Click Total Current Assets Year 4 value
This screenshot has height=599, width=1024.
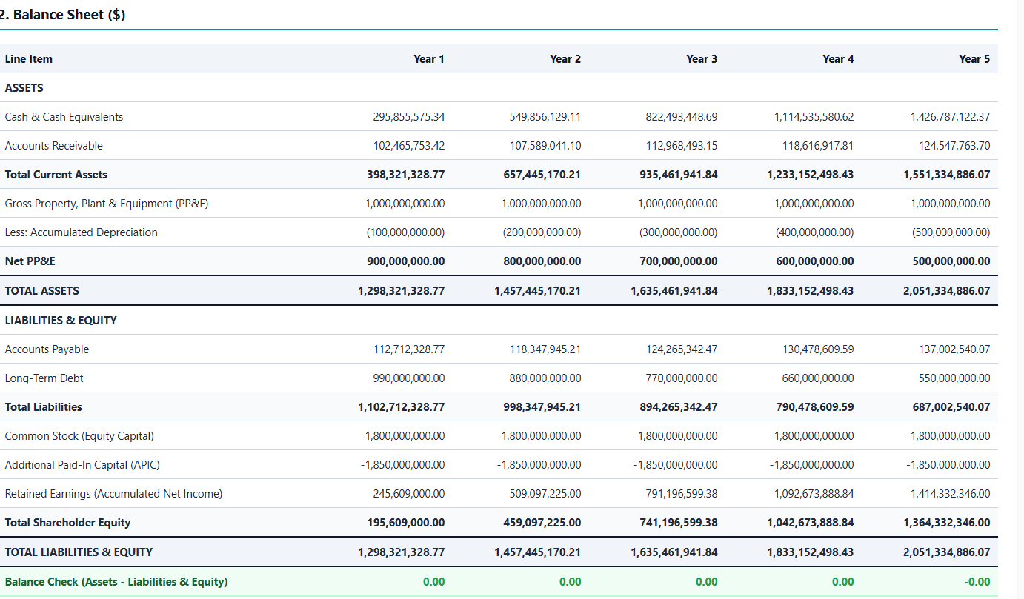click(x=810, y=175)
